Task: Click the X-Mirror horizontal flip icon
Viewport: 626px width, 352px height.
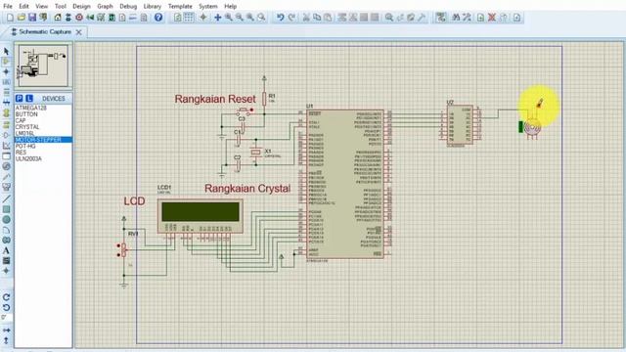Action: (x=6, y=330)
